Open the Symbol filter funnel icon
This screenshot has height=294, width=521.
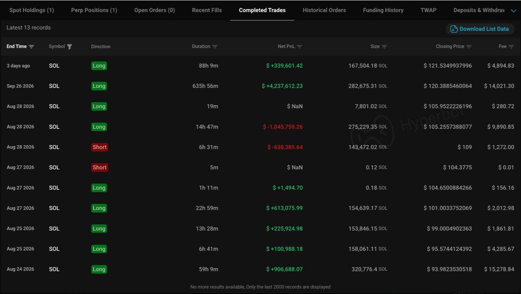[69, 47]
